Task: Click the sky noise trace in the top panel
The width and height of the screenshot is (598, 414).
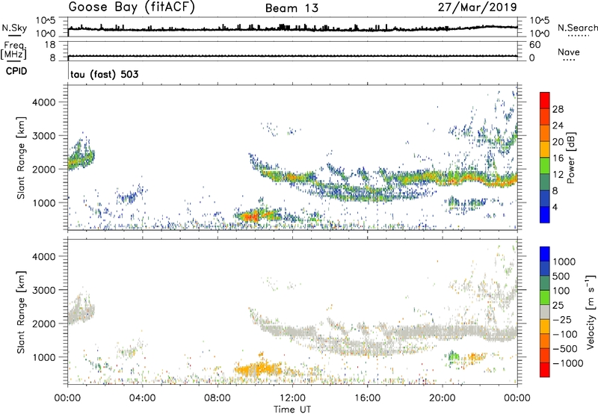Action: tap(292, 28)
